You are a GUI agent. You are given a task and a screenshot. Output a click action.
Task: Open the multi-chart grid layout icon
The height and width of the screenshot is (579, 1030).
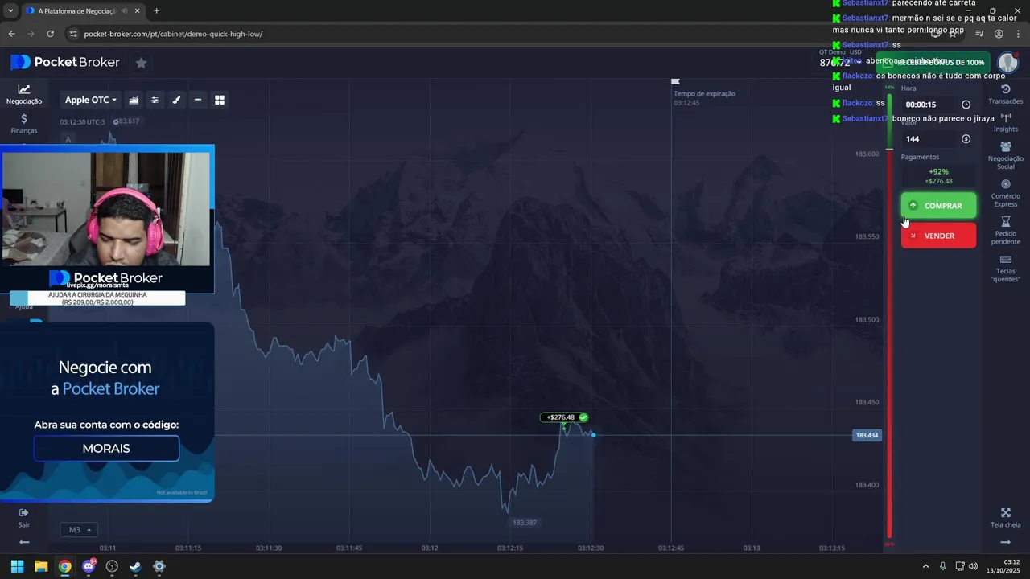tap(219, 100)
